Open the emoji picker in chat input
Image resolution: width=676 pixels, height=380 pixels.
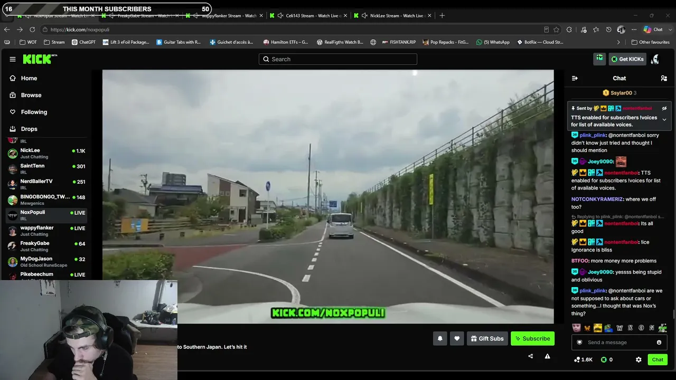[x=659, y=343]
